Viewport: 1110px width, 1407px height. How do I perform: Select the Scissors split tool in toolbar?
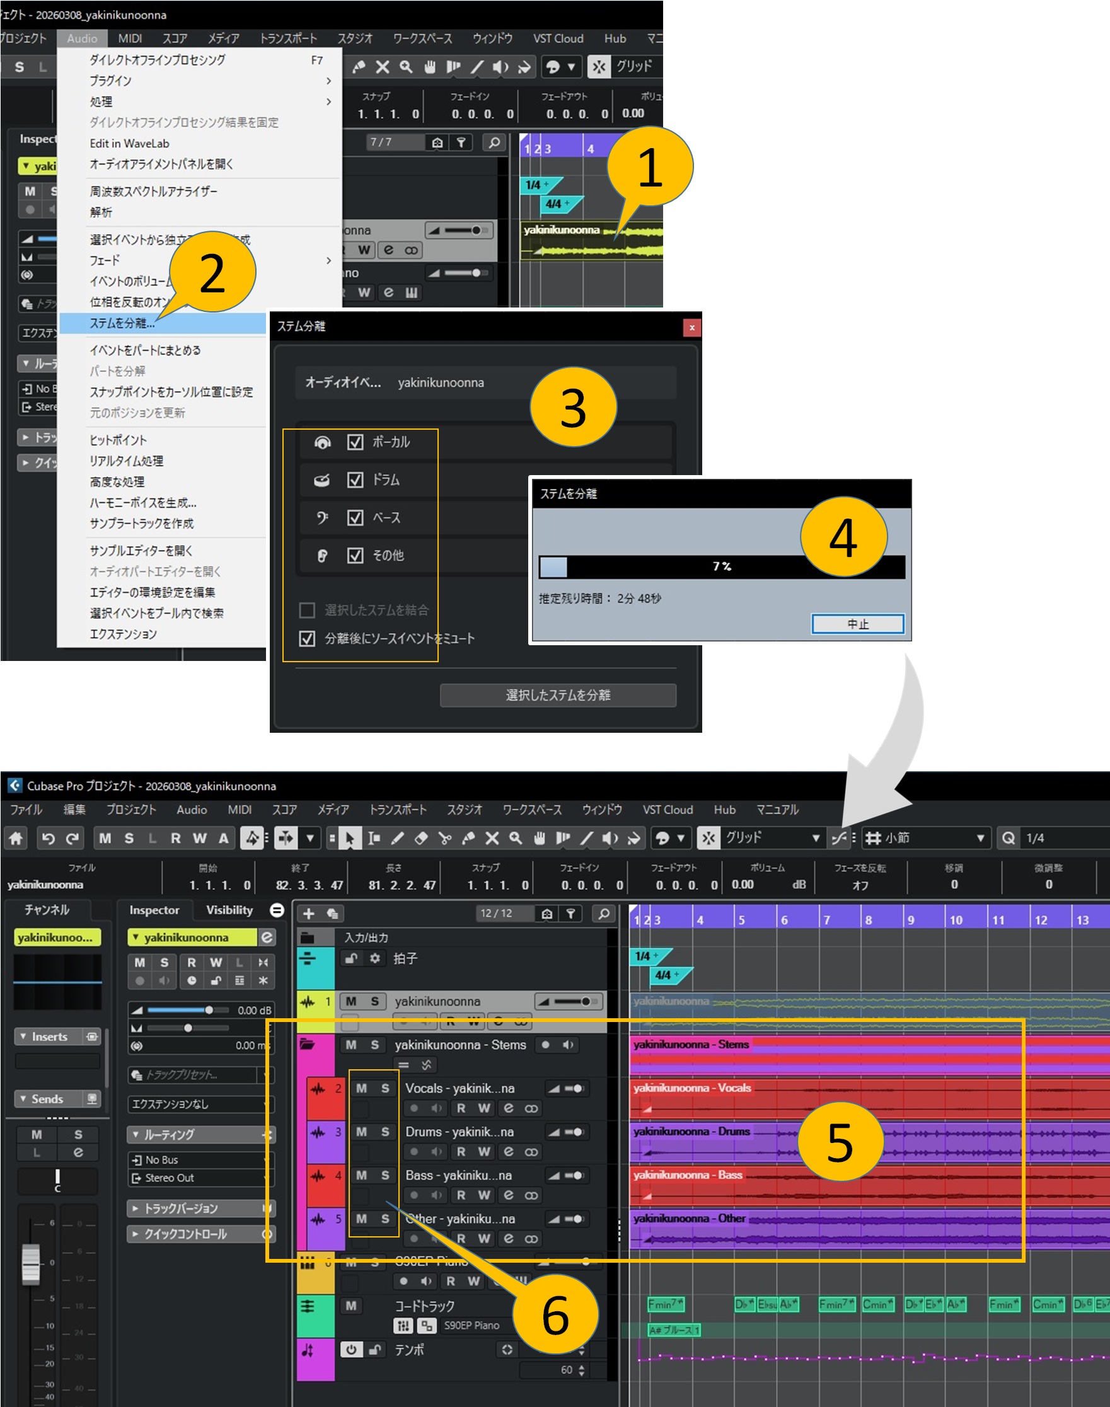click(x=444, y=838)
